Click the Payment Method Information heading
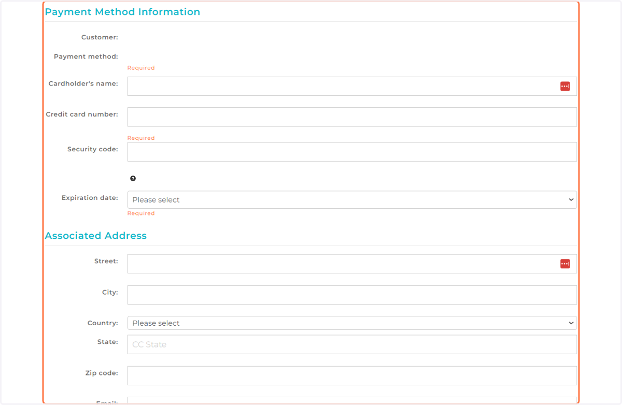The height and width of the screenshot is (405, 622). coord(122,12)
